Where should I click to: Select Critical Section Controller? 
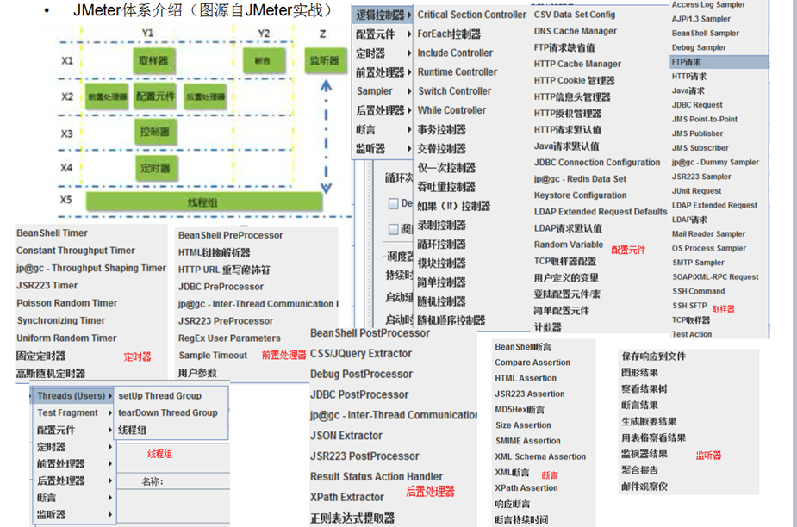[x=471, y=15]
